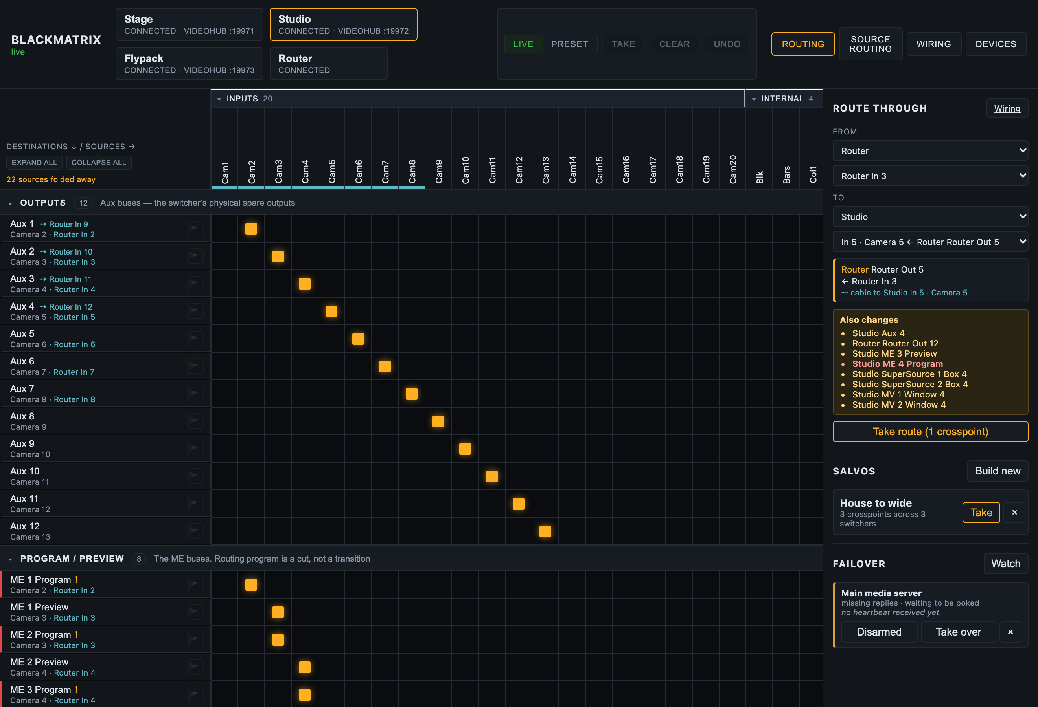Remove the House to wide salvo with the X
Viewport: 1038px width, 707px height.
tap(1014, 513)
